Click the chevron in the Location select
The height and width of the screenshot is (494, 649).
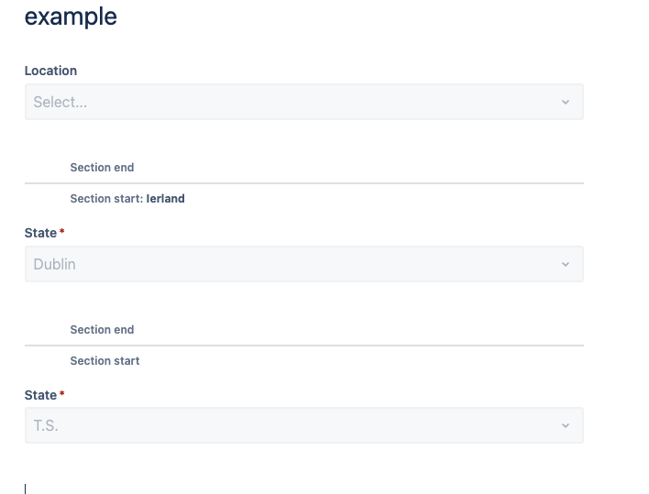[x=566, y=102]
